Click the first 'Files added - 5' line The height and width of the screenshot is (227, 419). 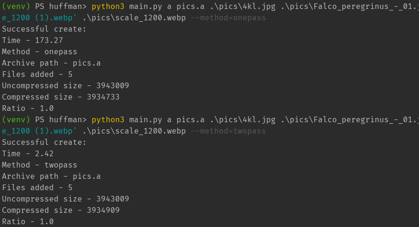pos(37,75)
